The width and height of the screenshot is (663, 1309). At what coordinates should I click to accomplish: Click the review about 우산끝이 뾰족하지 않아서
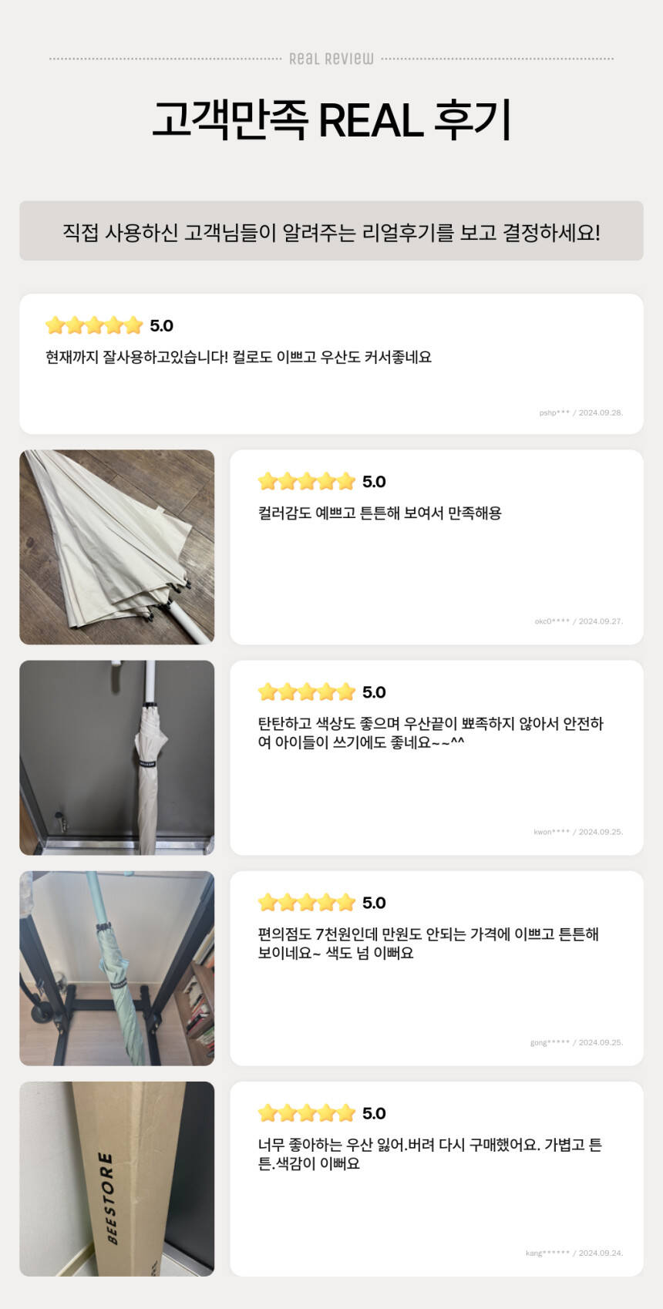(x=430, y=733)
